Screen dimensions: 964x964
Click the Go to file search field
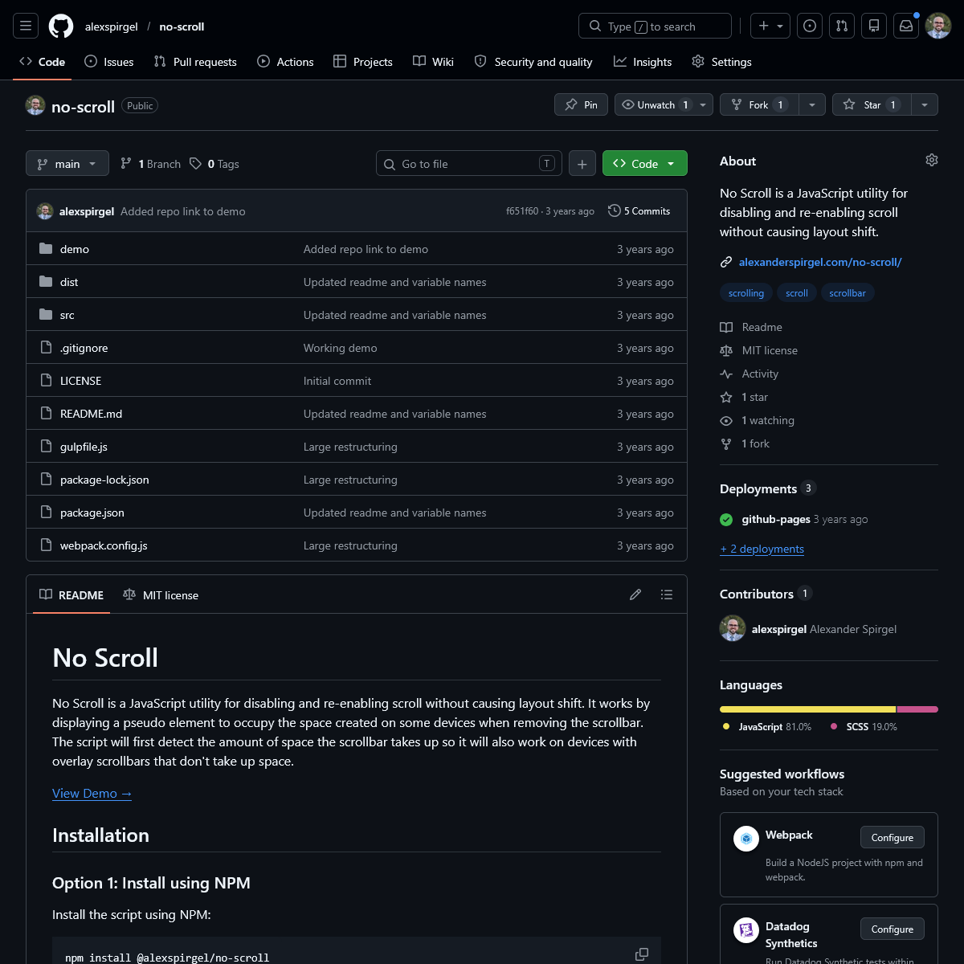coord(469,163)
